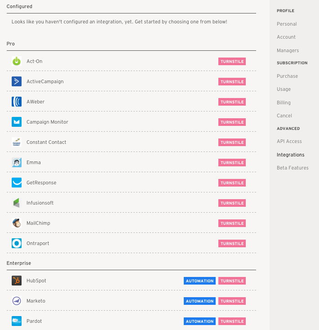The image size is (319, 330).
Task: Go to API Access in sidebar
Action: [x=289, y=142]
